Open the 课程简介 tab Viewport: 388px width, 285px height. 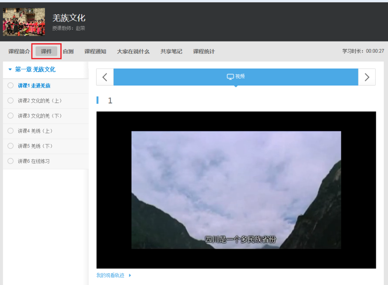(19, 52)
